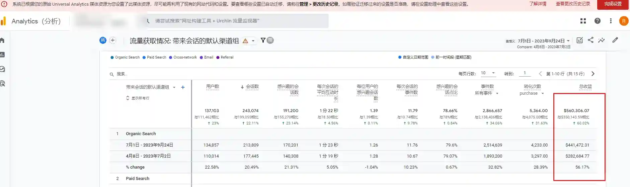Viewport: 630px width, 187px height.
Task: Sort by 总收益 column header
Action: coord(585,86)
